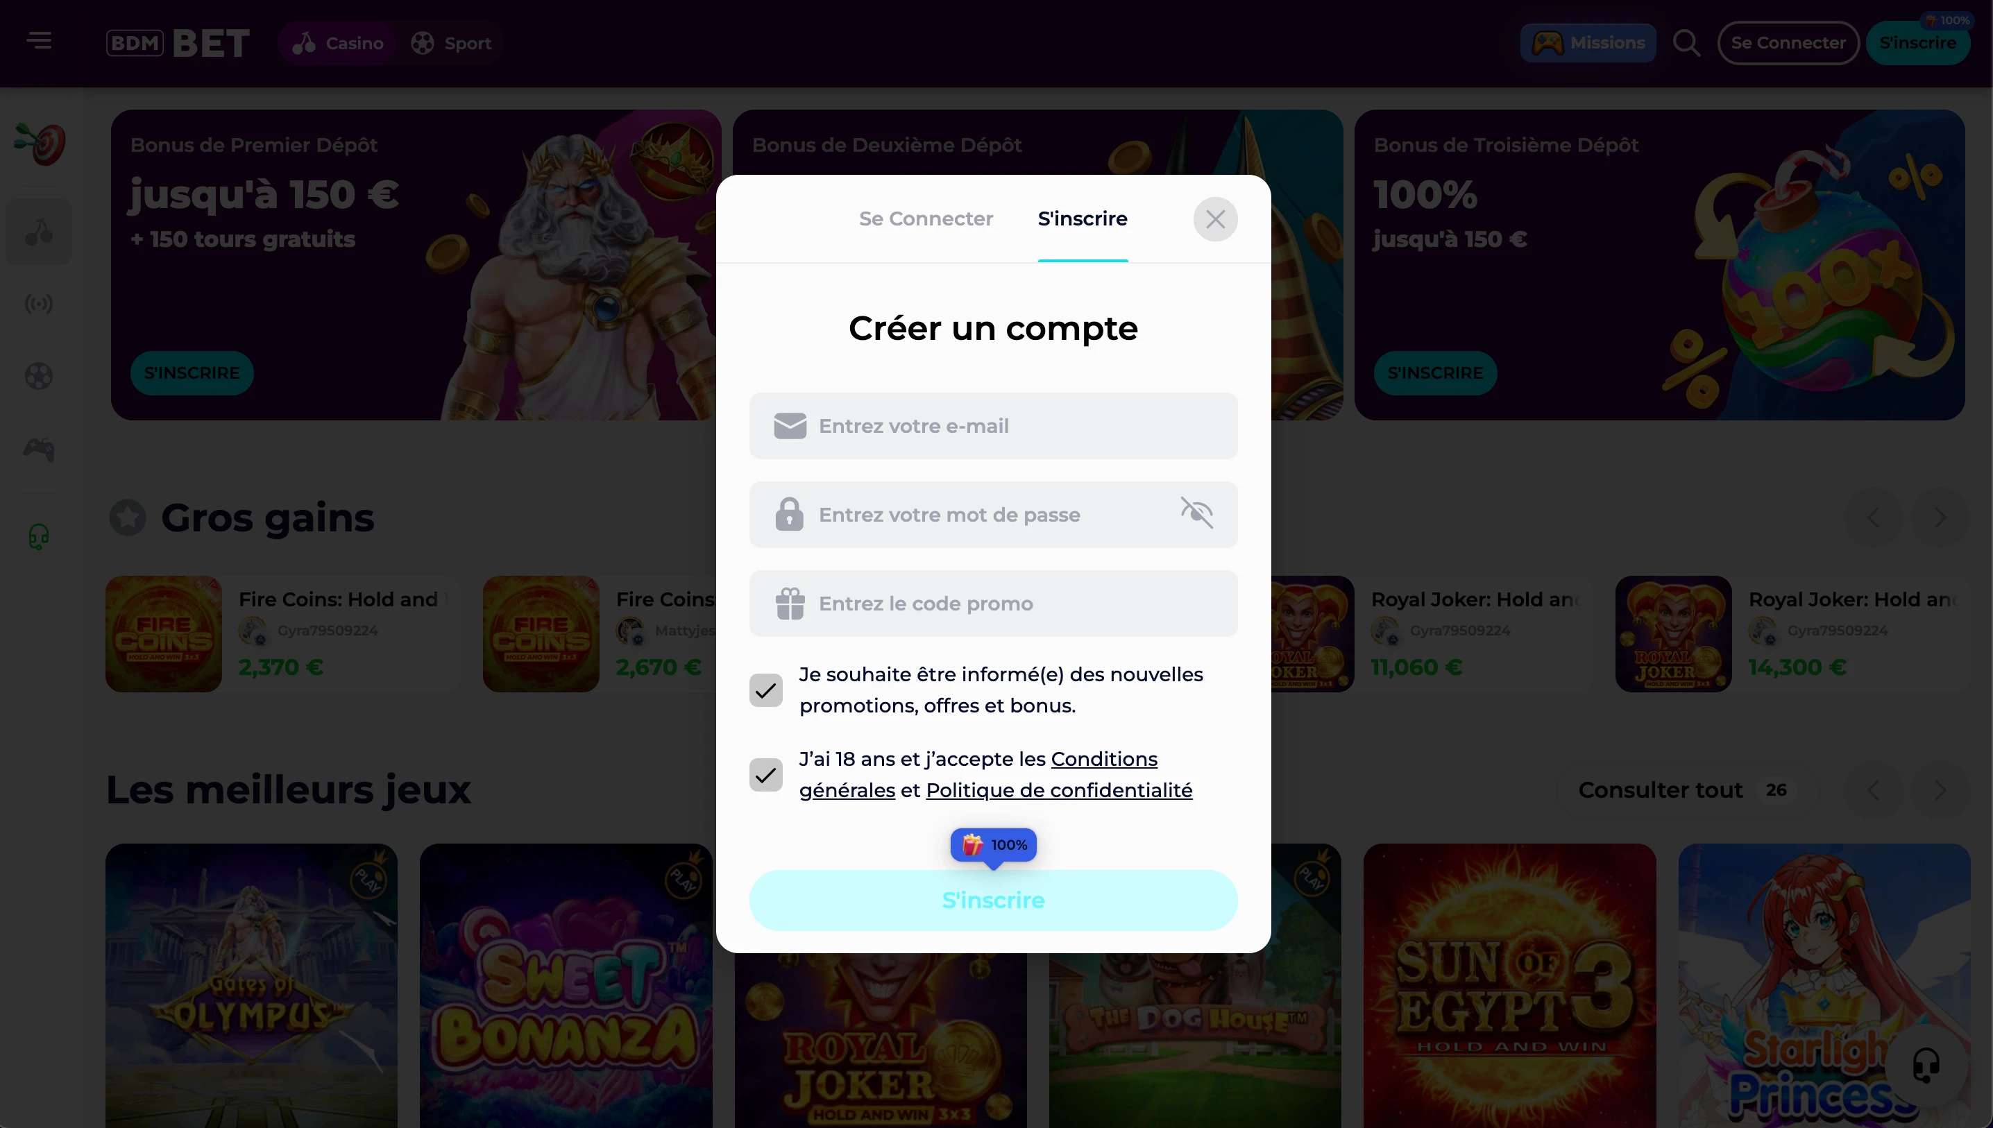Select the cherries casino sidebar icon

click(x=39, y=231)
